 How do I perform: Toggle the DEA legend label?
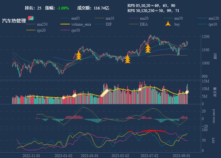(x=144, y=24)
